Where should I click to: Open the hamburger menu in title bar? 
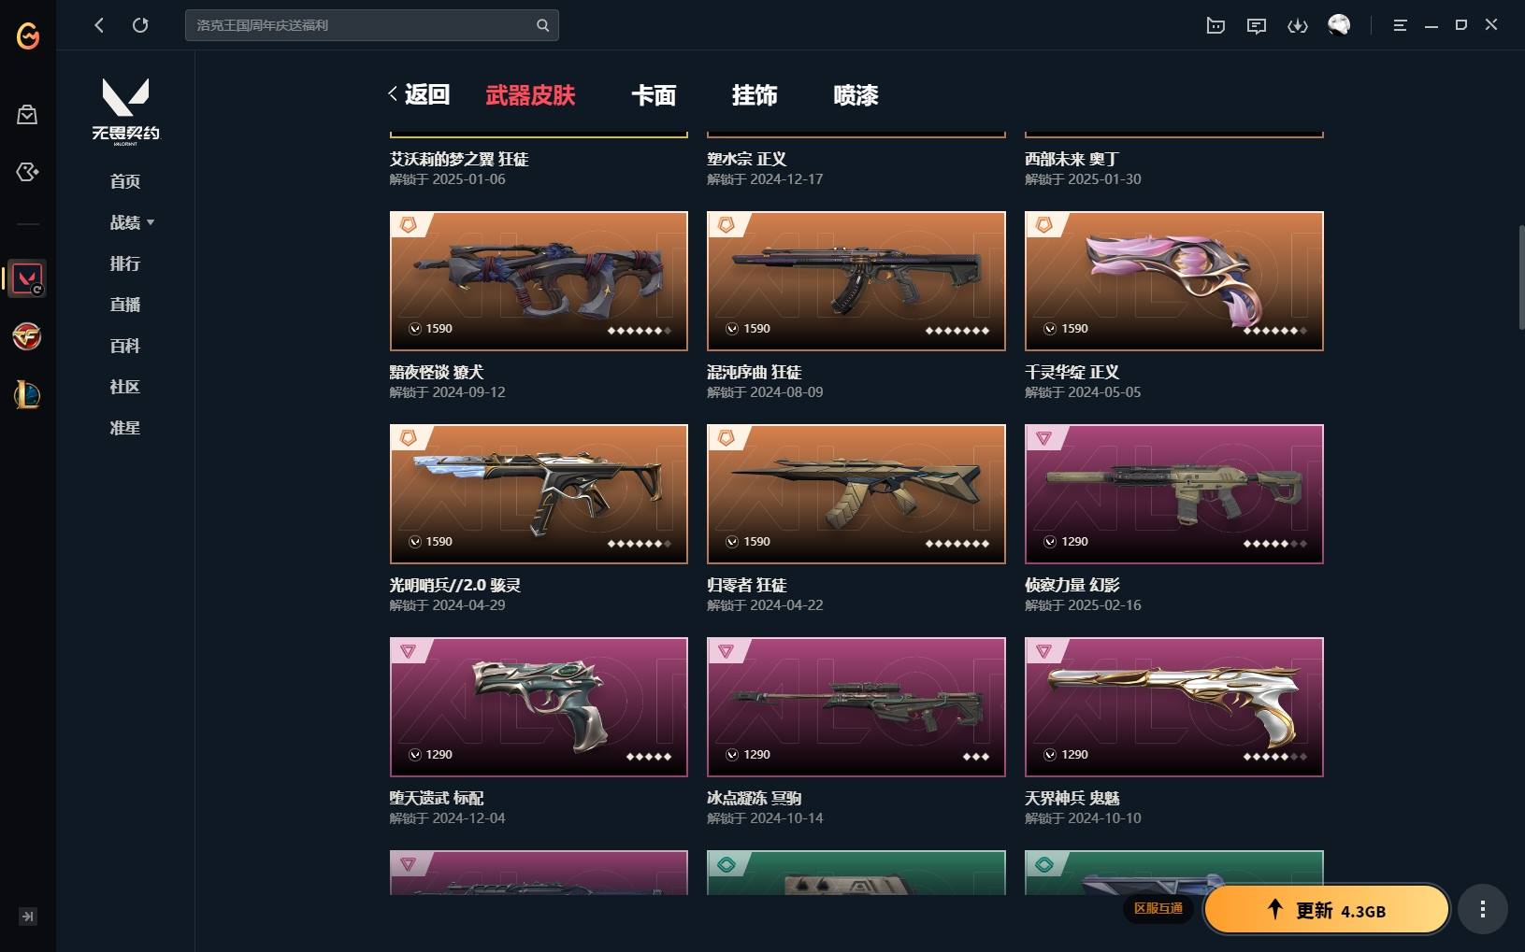tap(1400, 25)
